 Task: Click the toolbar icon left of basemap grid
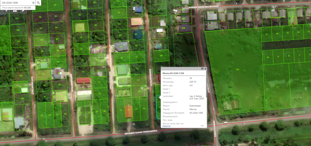[x=6, y=11]
